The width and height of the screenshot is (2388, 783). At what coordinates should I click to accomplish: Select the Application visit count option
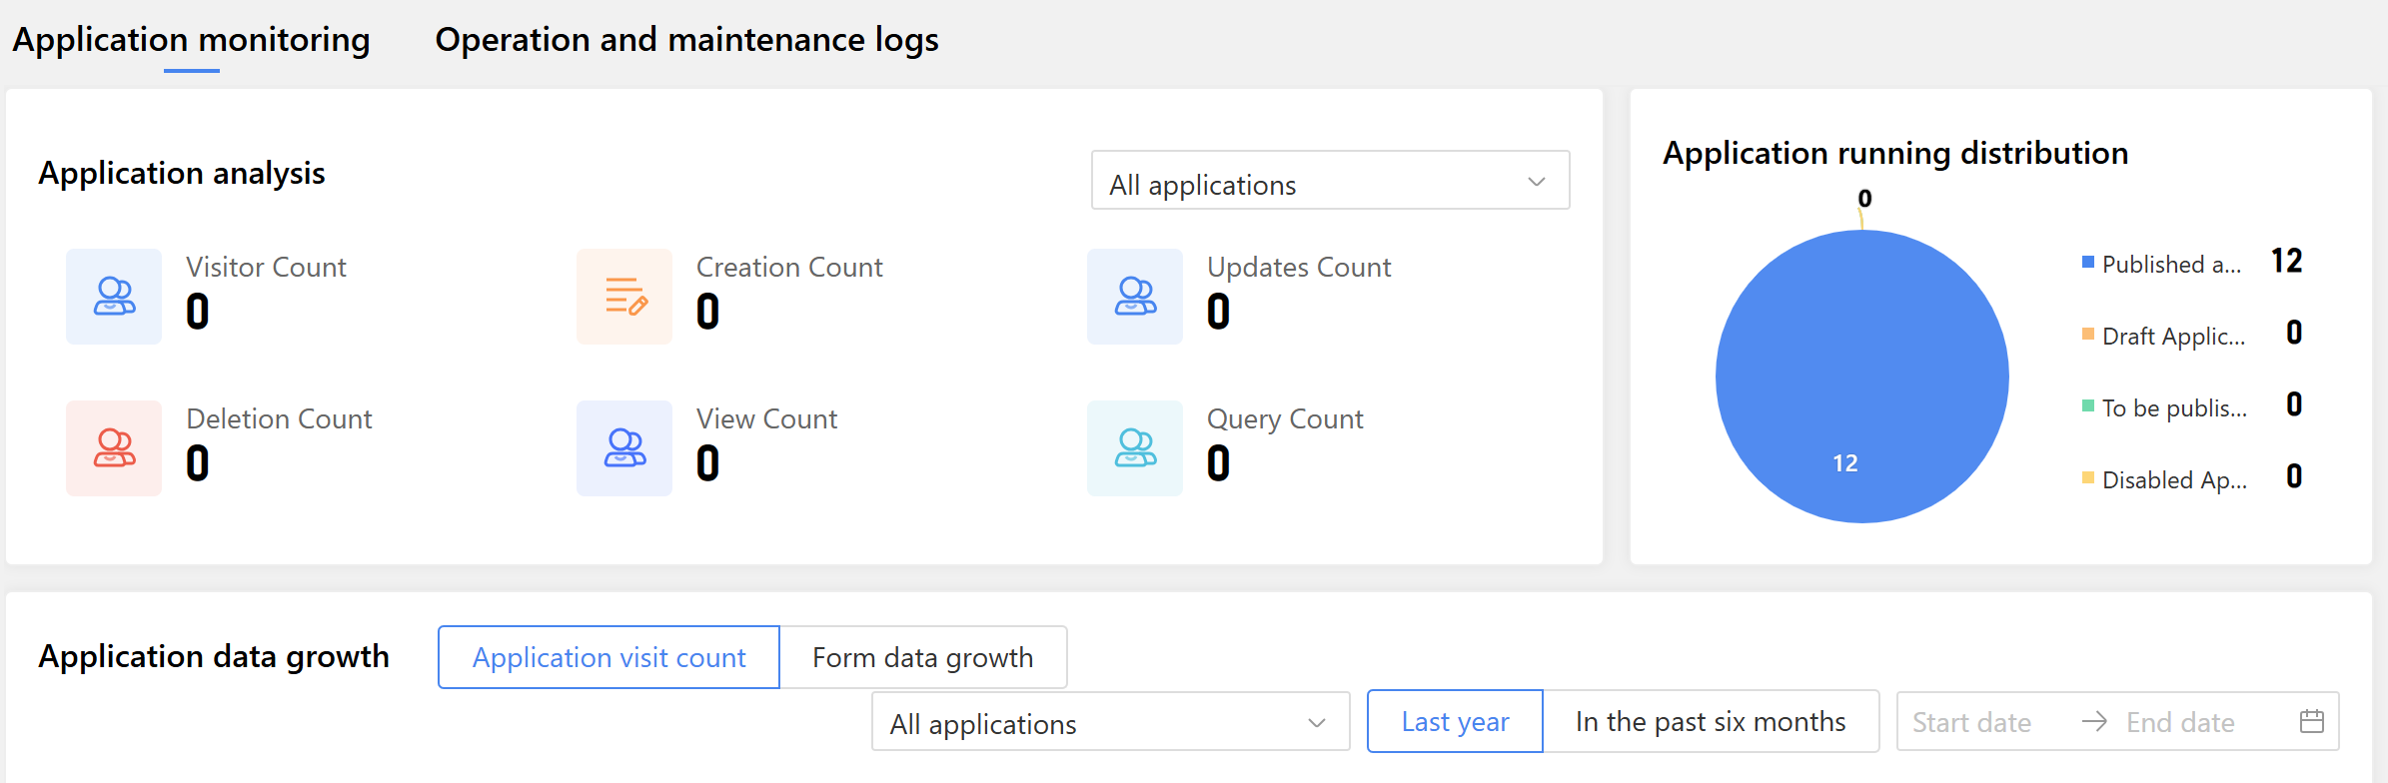coord(608,657)
